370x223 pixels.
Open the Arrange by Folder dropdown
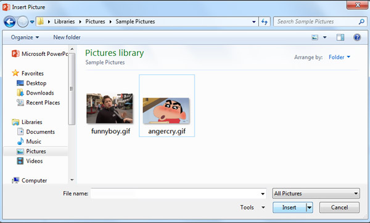pyautogui.click(x=339, y=57)
